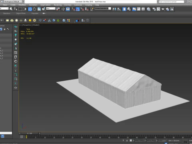The image size is (192, 144).
Task: Open the Workspace: Default dropdown
Action: 13,2
